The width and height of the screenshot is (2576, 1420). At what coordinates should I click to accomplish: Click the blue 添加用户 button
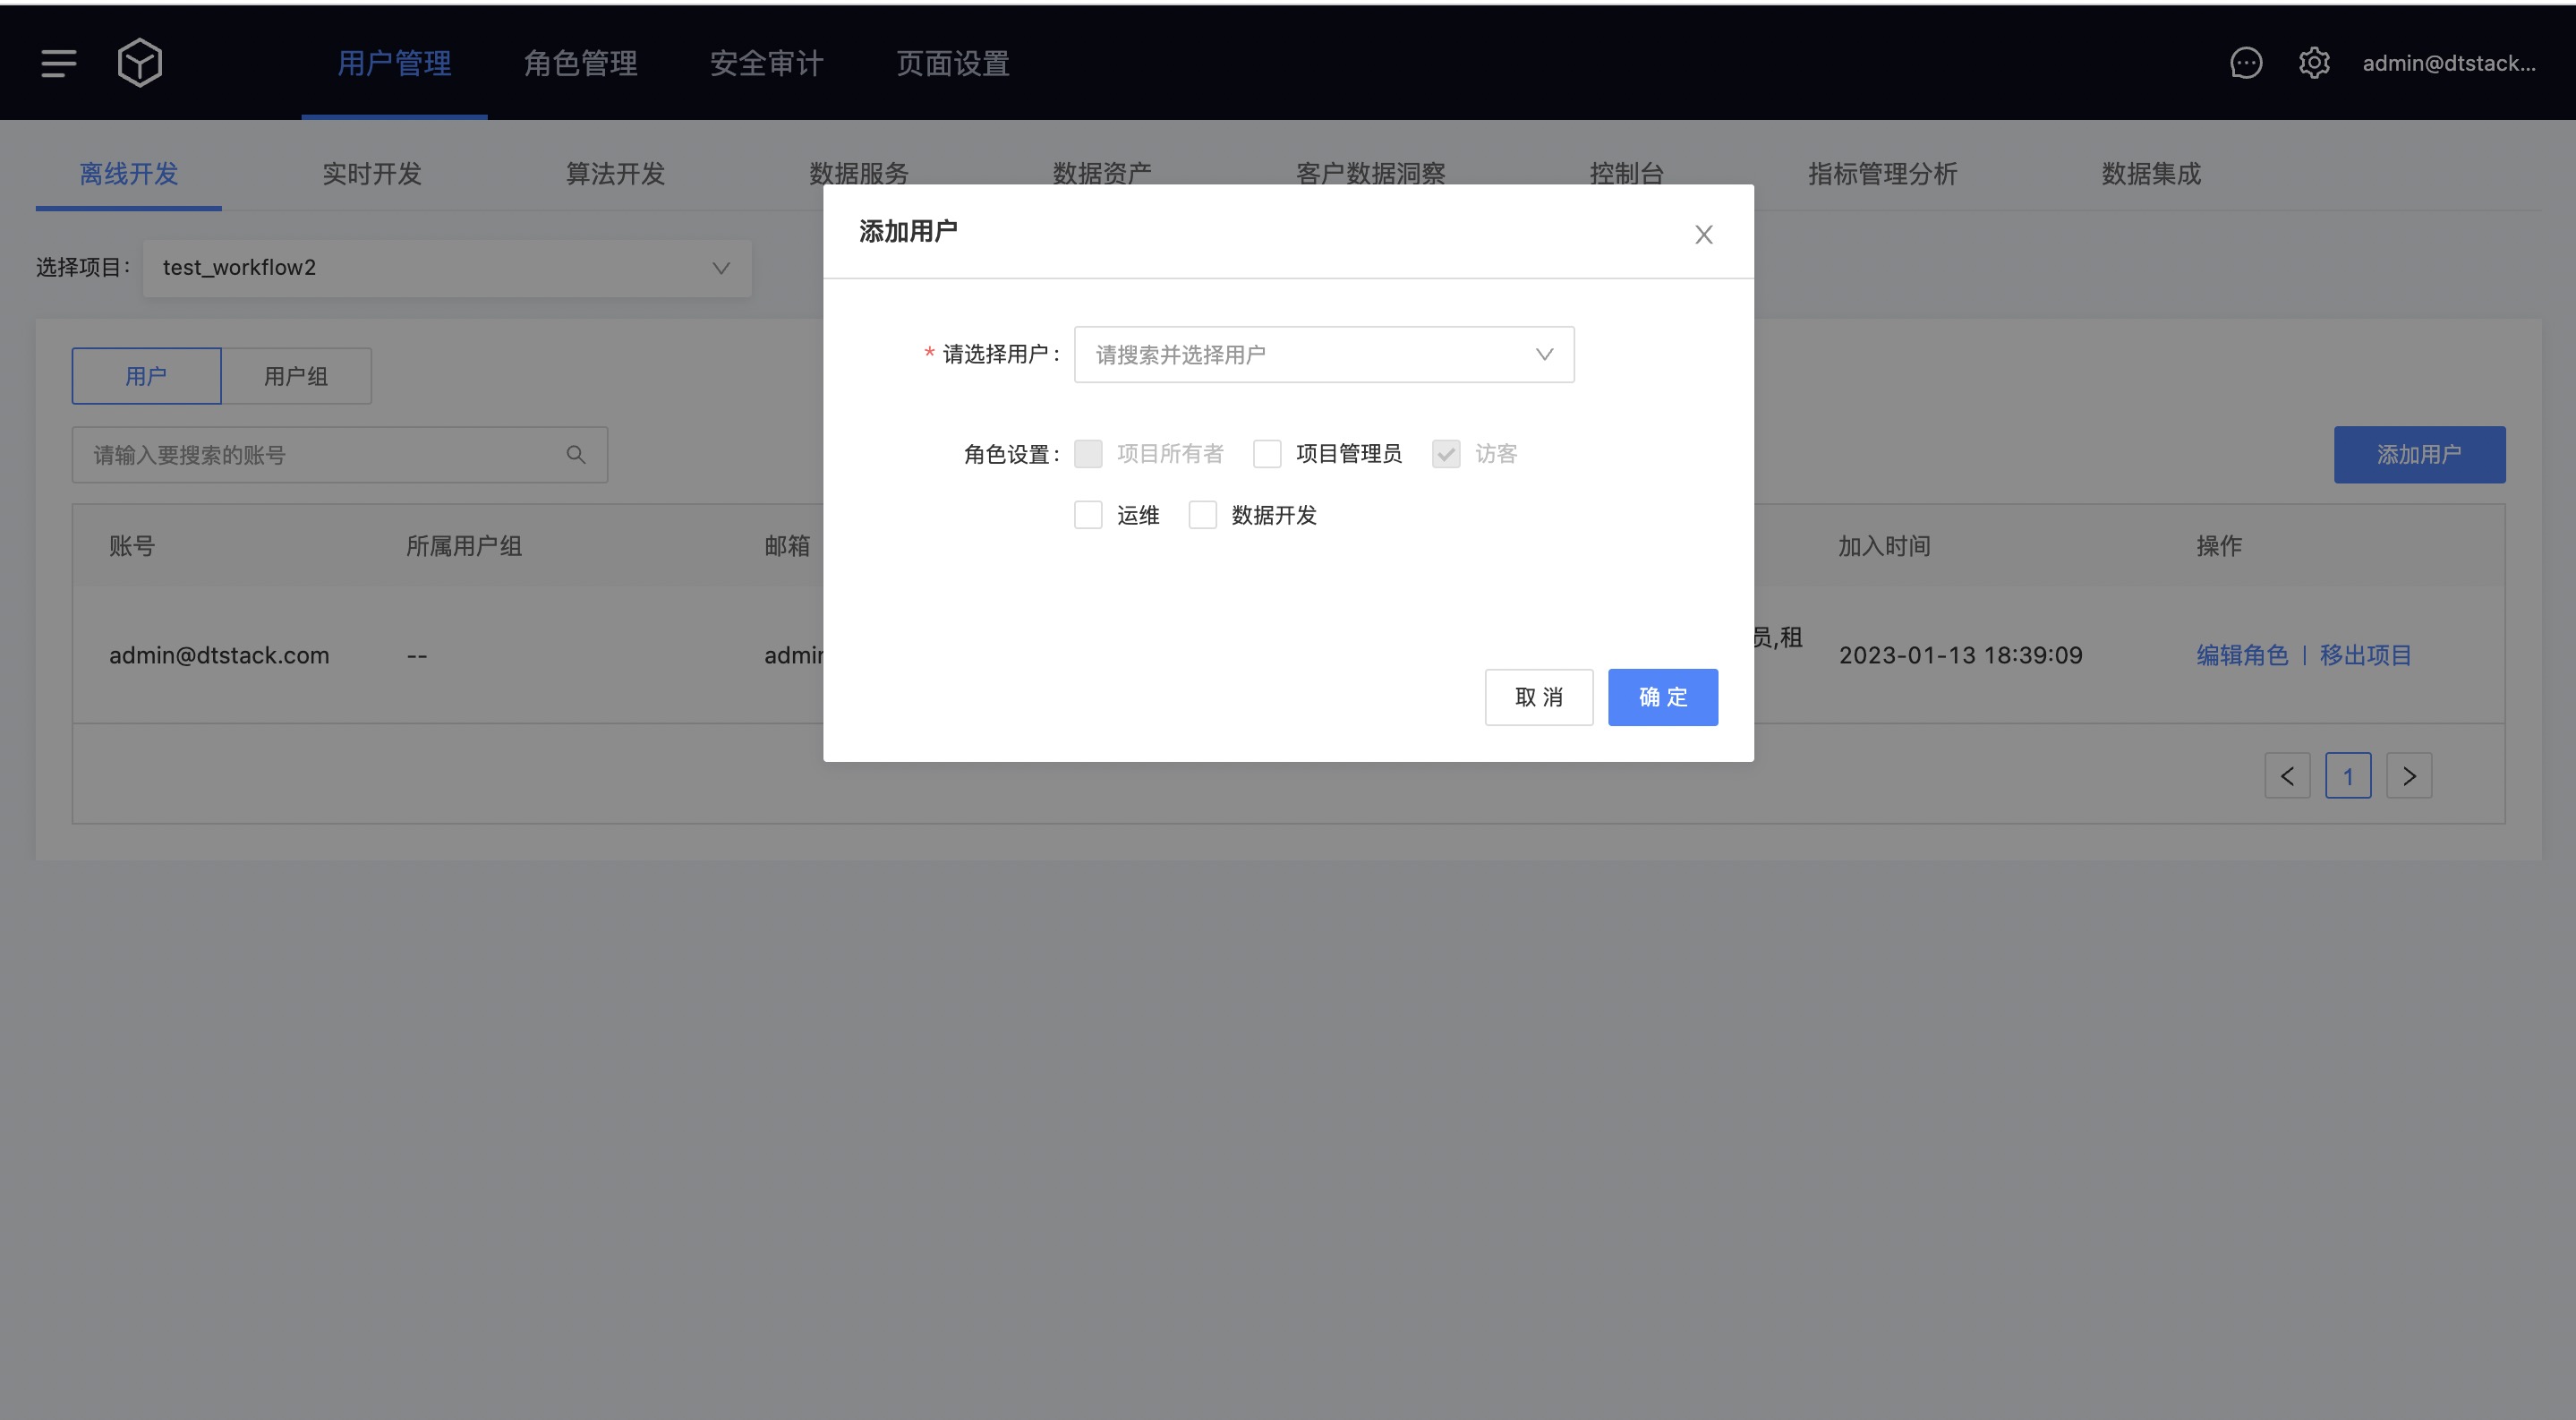tap(2420, 455)
